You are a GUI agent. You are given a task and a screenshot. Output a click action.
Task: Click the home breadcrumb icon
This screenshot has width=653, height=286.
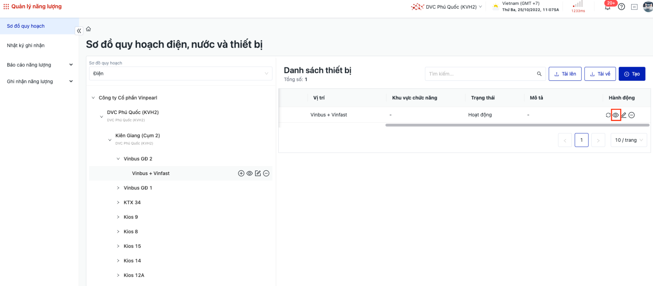pyautogui.click(x=88, y=29)
